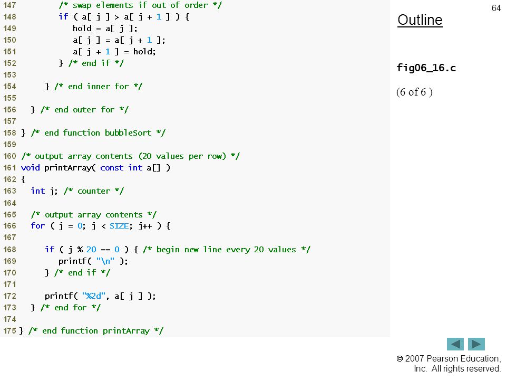Select the 'end if' comment on line 170
This screenshot has height=380, width=506.
coord(82,273)
